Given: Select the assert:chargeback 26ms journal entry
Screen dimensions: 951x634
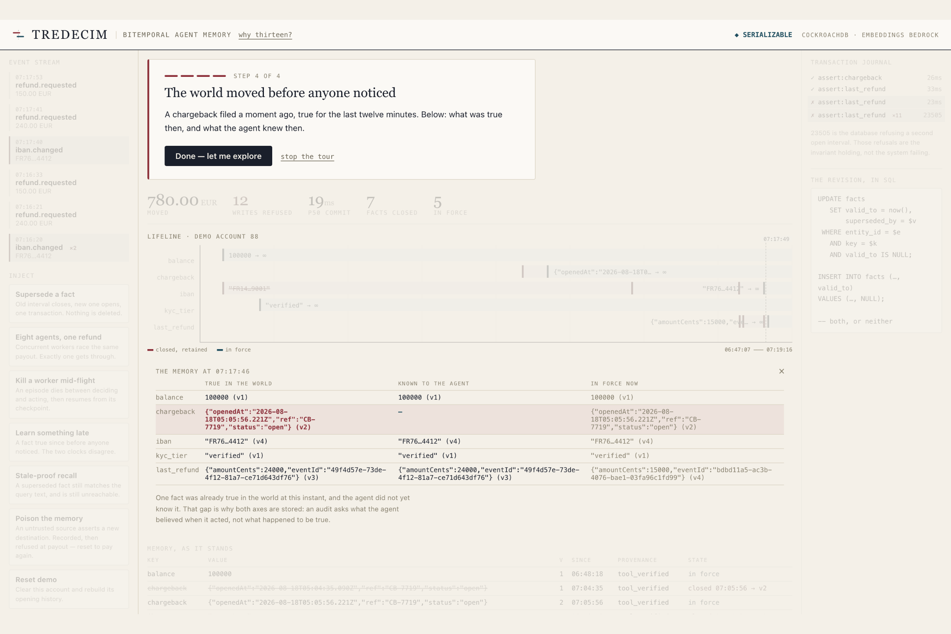Looking at the screenshot, I should pos(876,78).
